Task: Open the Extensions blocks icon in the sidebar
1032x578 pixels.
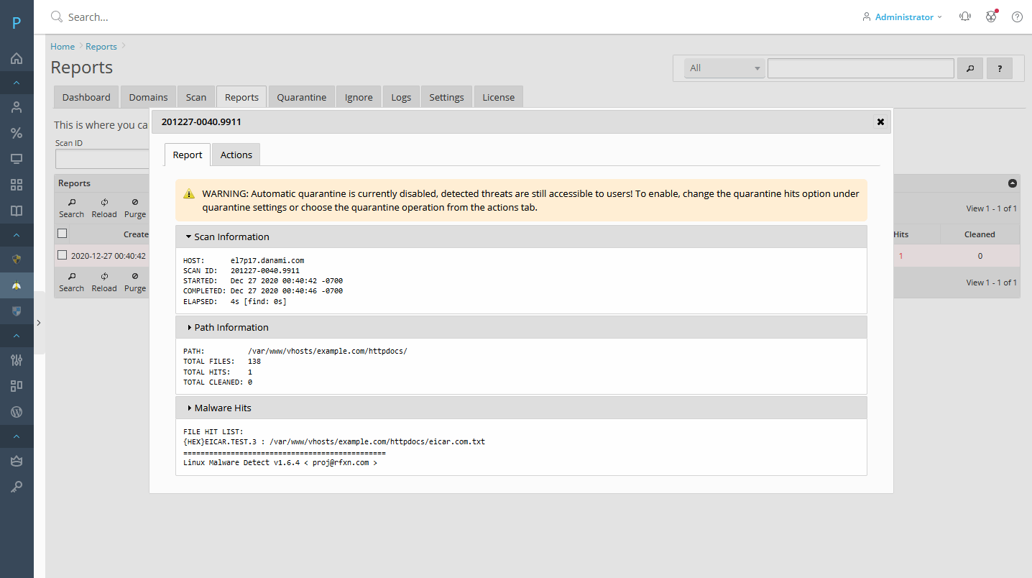Action: coord(17,386)
